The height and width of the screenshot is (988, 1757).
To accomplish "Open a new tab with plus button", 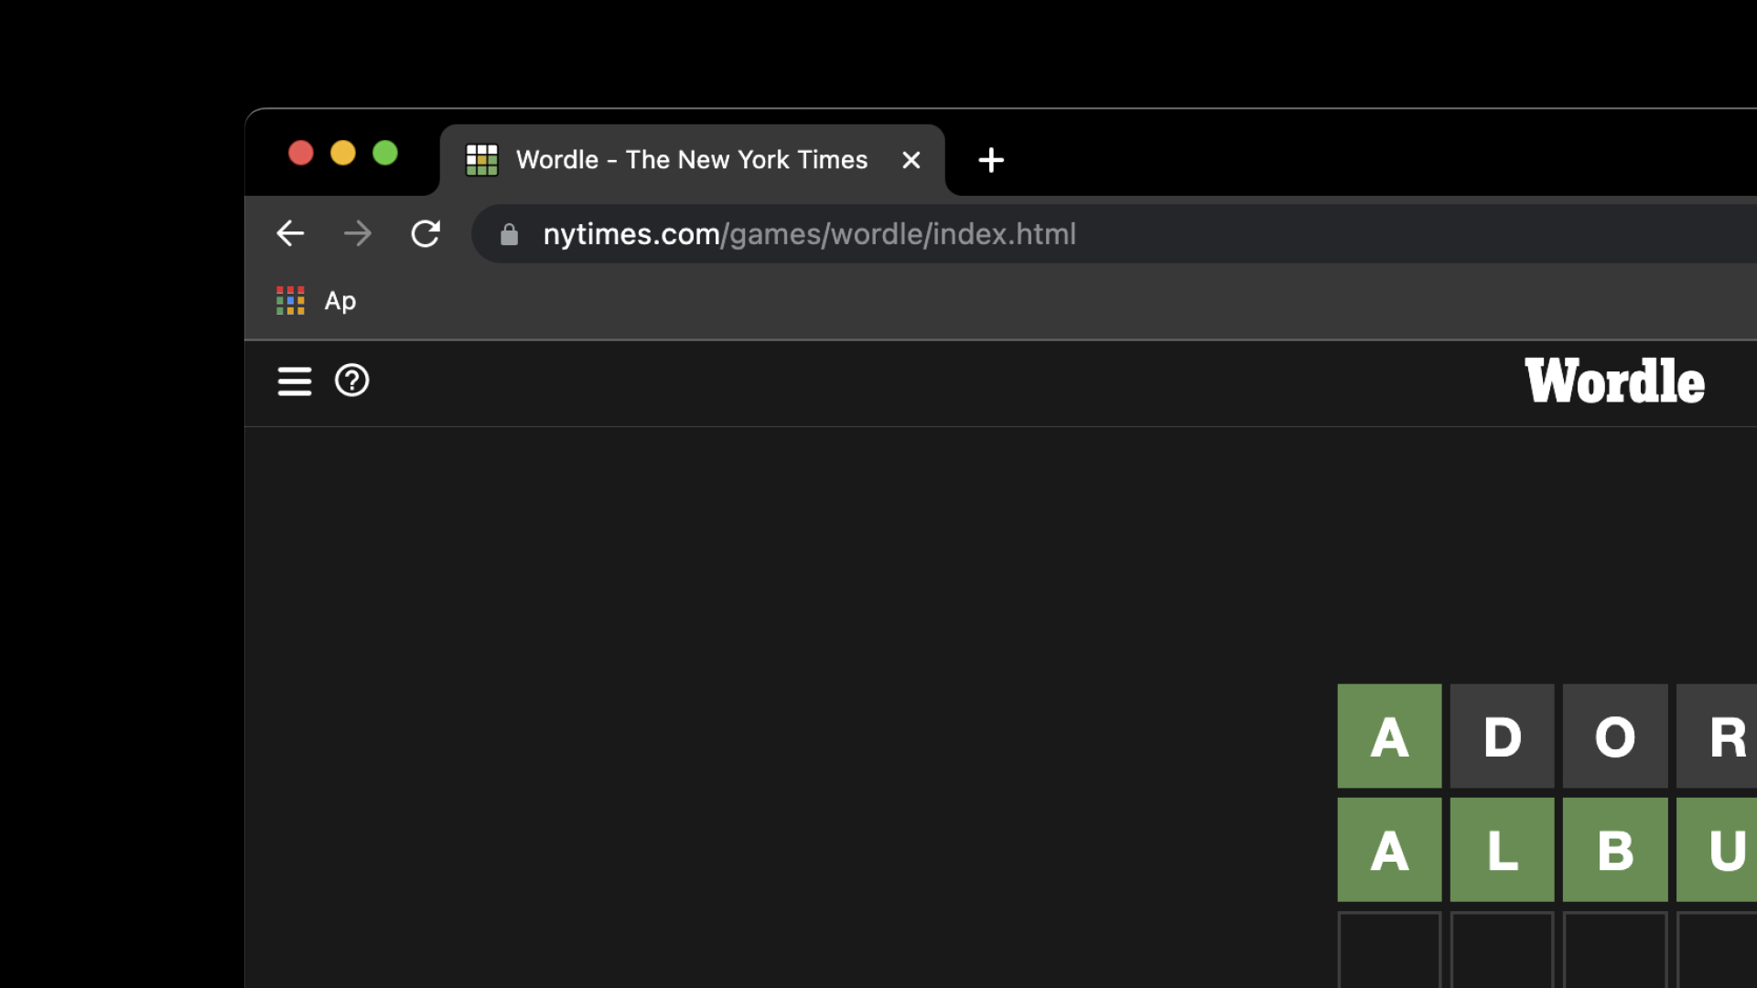I will tap(991, 160).
